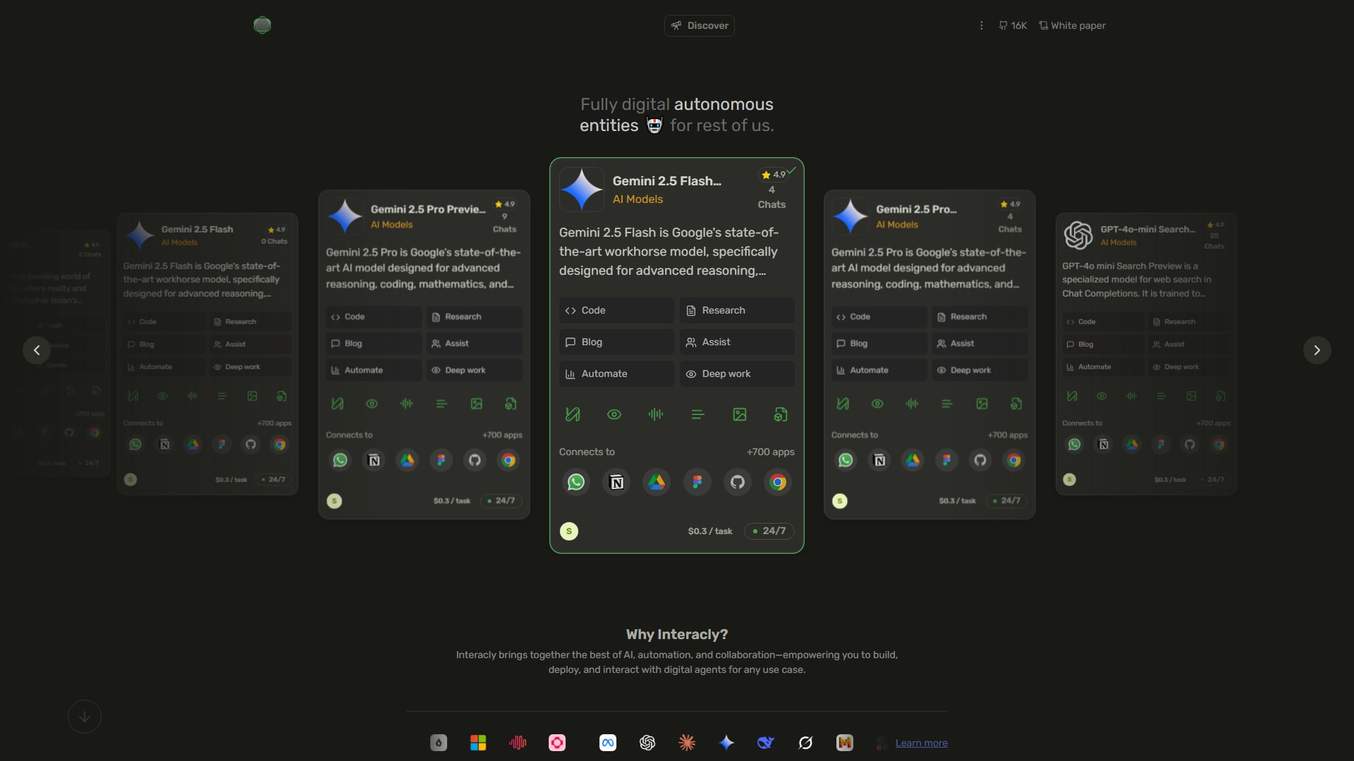Click the Google Drive integration icon
1354x761 pixels.
pos(657,482)
